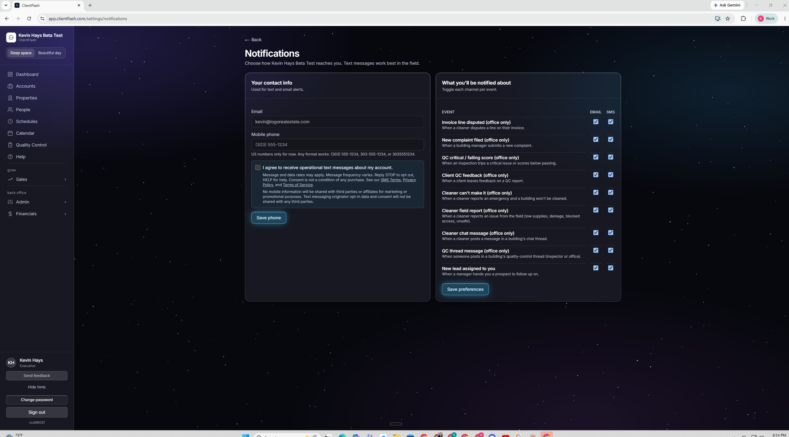Toggle Email for QC thread message
Screen dimensions: 789x437
(x=596, y=250)
